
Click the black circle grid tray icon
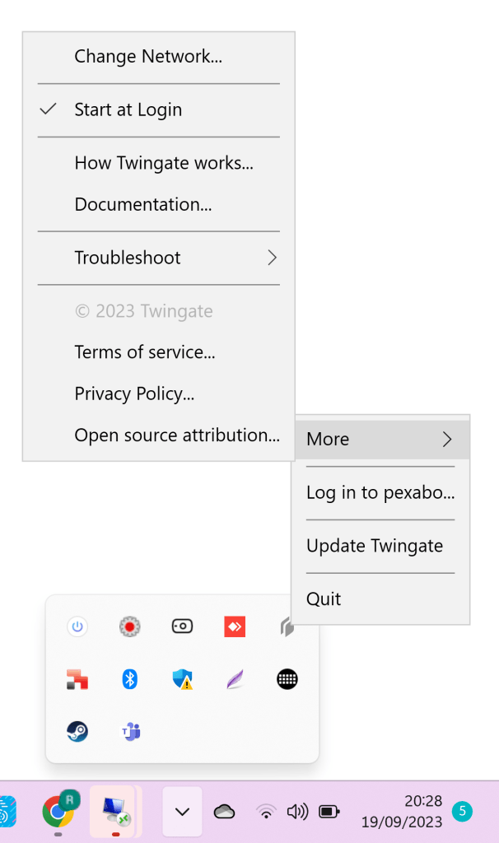tap(287, 679)
